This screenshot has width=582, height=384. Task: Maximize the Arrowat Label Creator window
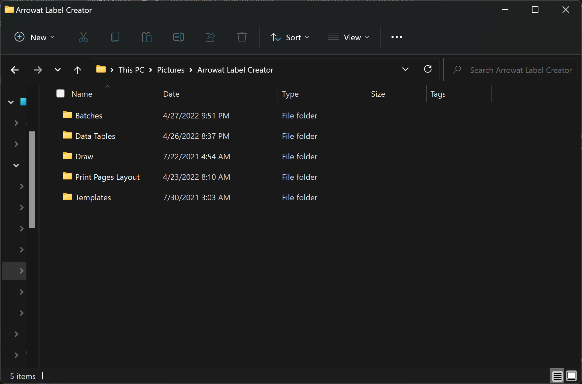(535, 10)
